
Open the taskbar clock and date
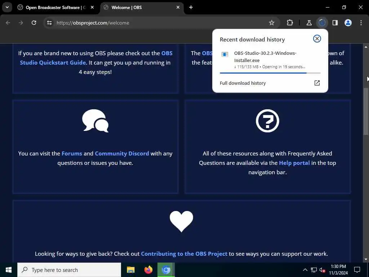pos(338,270)
